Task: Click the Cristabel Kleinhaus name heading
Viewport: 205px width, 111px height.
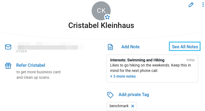Action: [x=101, y=25]
